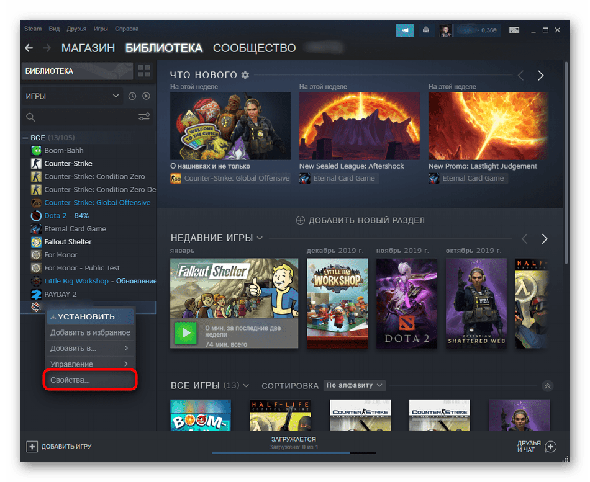The height and width of the screenshot is (482, 590).
Task: Click the ready-to-play filter icon
Action: tap(146, 96)
